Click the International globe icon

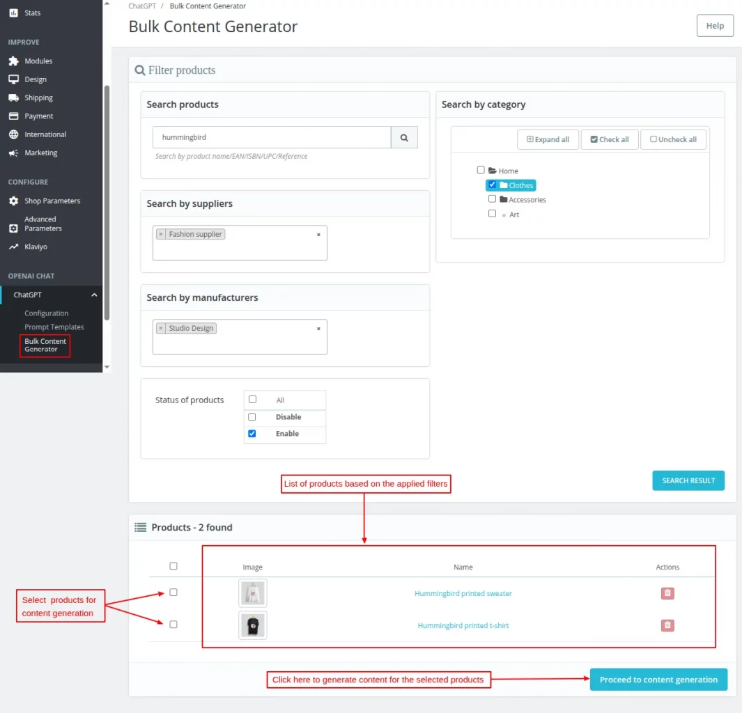click(x=14, y=134)
